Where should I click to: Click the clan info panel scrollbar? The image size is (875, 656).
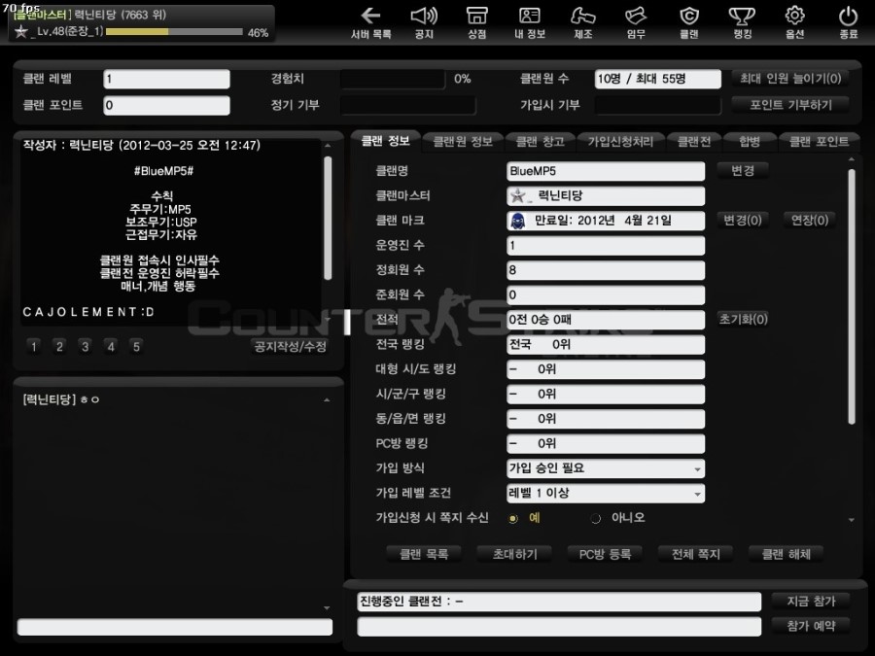(x=851, y=296)
